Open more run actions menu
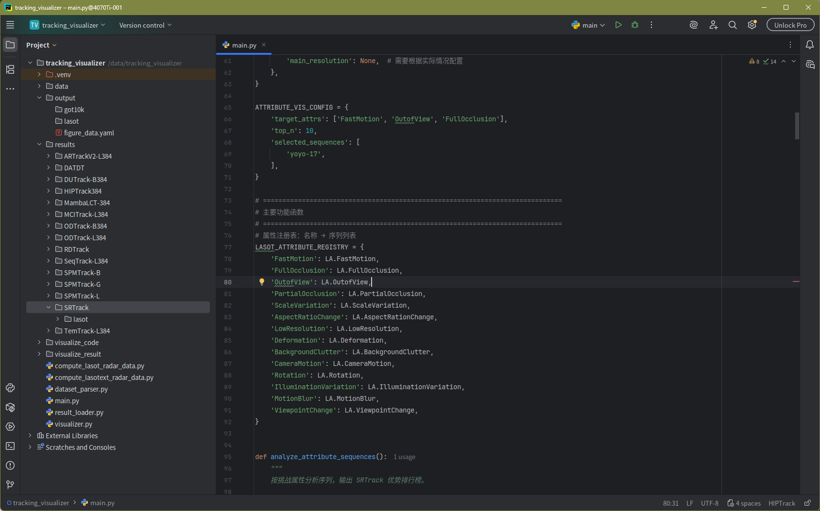 click(651, 25)
